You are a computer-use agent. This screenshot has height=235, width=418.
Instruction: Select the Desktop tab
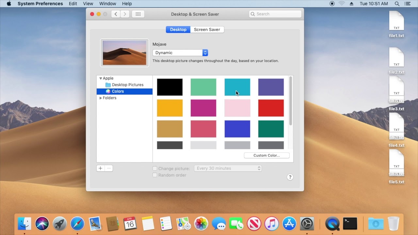178,29
